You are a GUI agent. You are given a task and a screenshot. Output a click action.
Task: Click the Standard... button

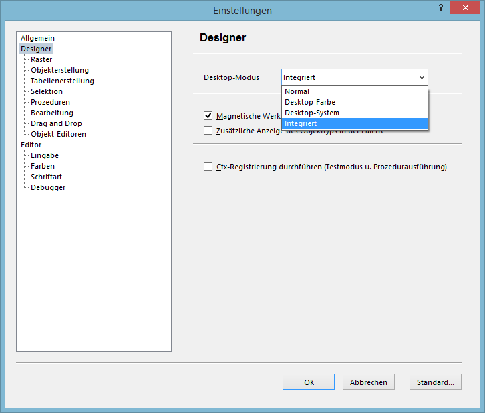click(x=436, y=382)
